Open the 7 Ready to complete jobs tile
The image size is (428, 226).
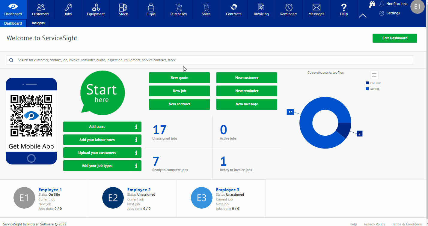pyautogui.click(x=179, y=163)
